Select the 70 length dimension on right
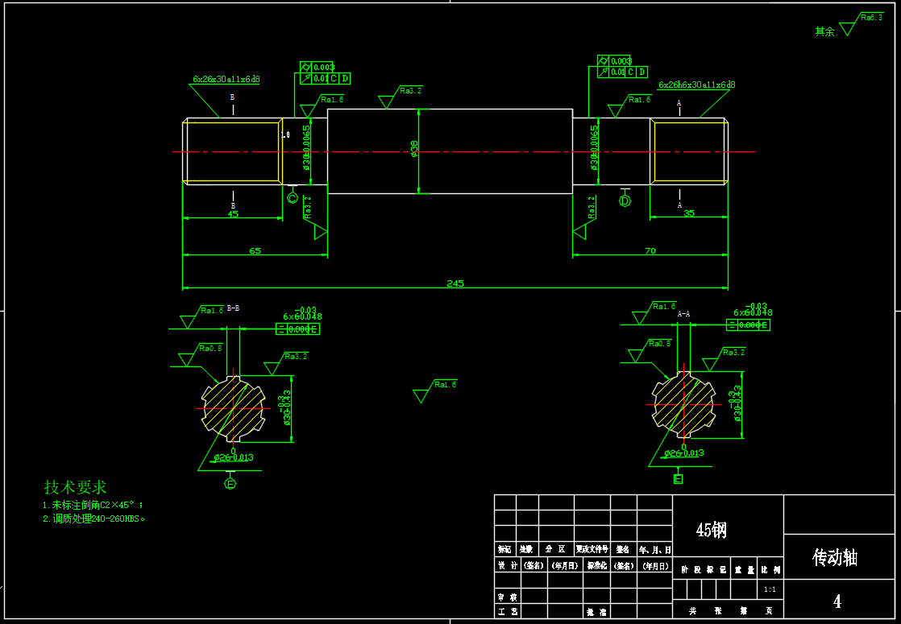The image size is (901, 624). coord(650,251)
